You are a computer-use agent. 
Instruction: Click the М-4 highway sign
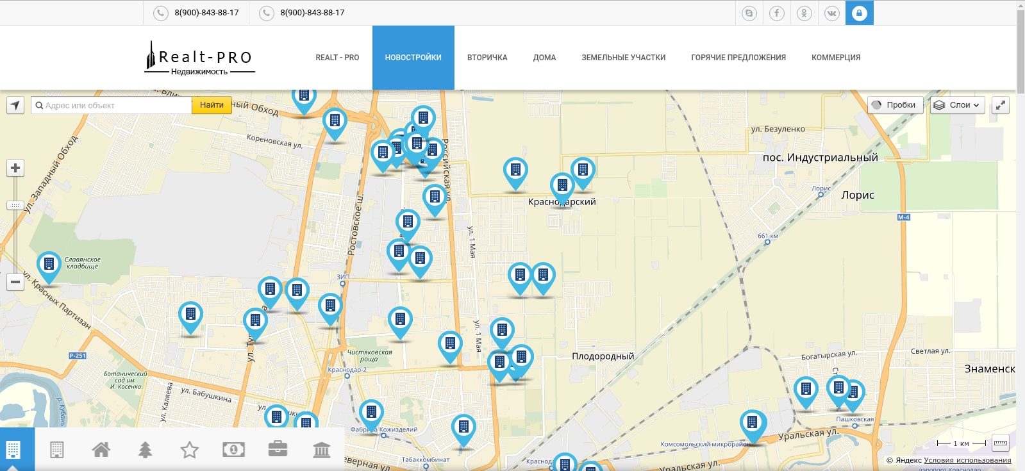tap(904, 217)
